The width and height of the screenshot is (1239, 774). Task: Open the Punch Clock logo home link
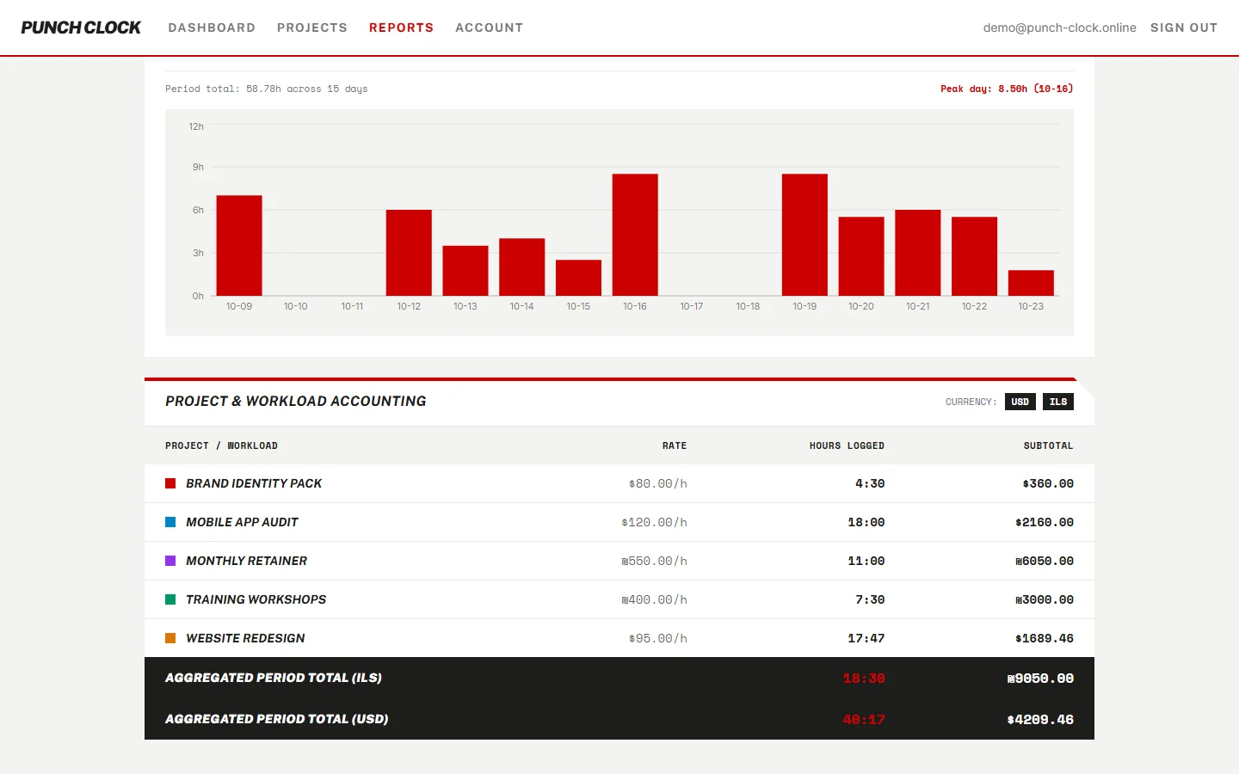pos(81,28)
